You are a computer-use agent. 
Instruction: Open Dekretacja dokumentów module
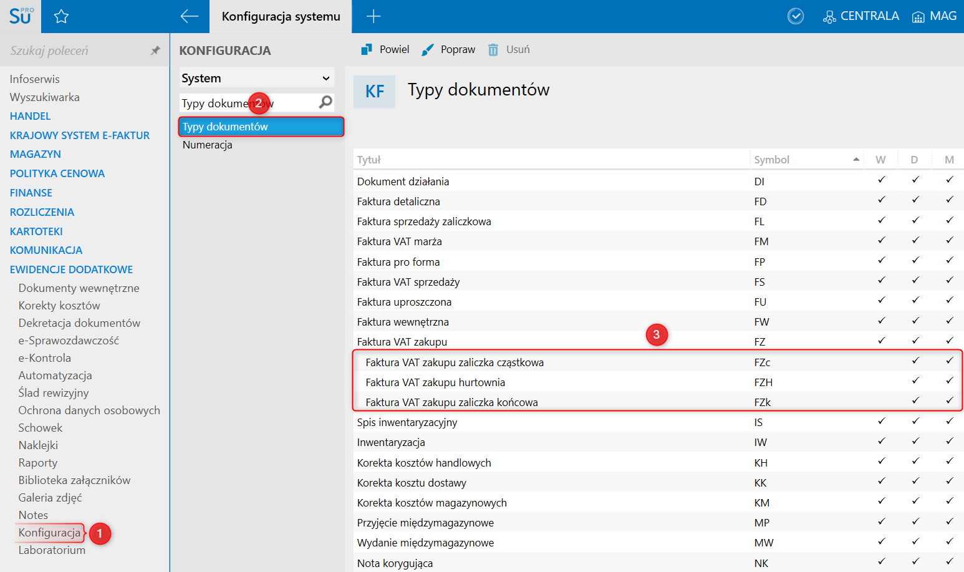80,323
